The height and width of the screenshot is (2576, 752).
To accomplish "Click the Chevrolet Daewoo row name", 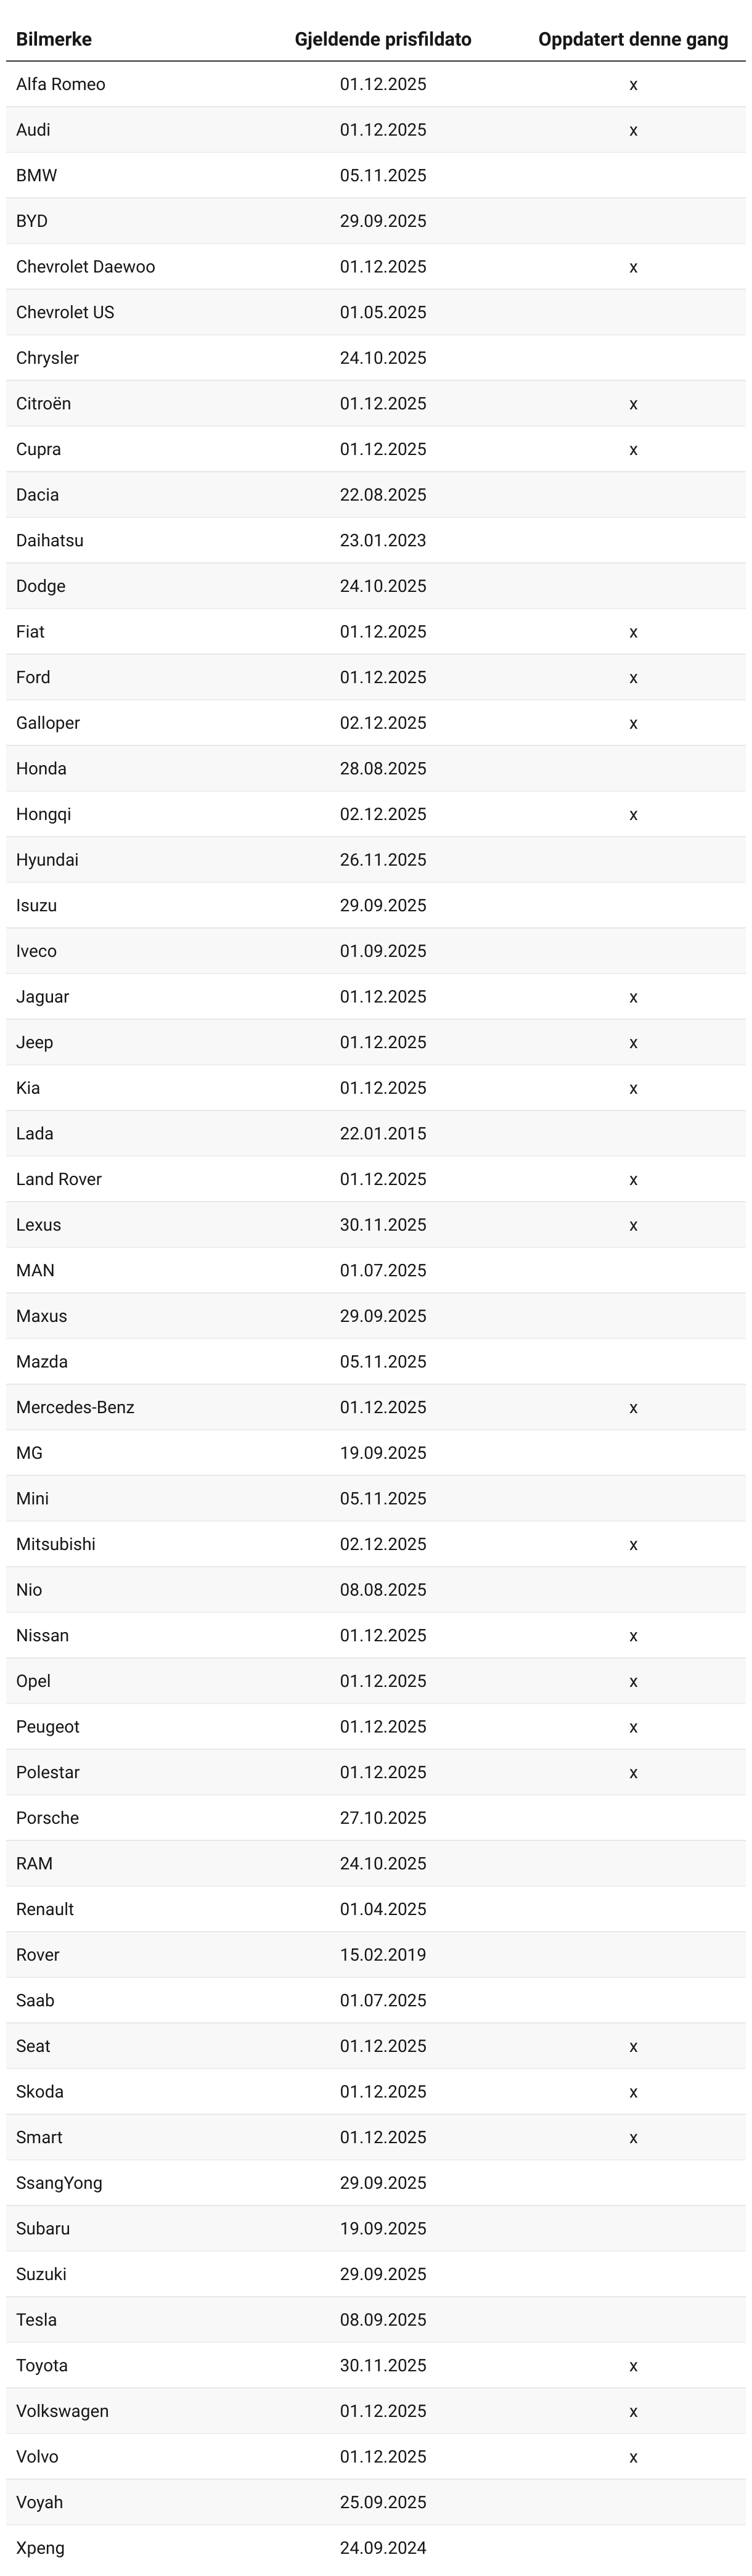I will click(86, 267).
